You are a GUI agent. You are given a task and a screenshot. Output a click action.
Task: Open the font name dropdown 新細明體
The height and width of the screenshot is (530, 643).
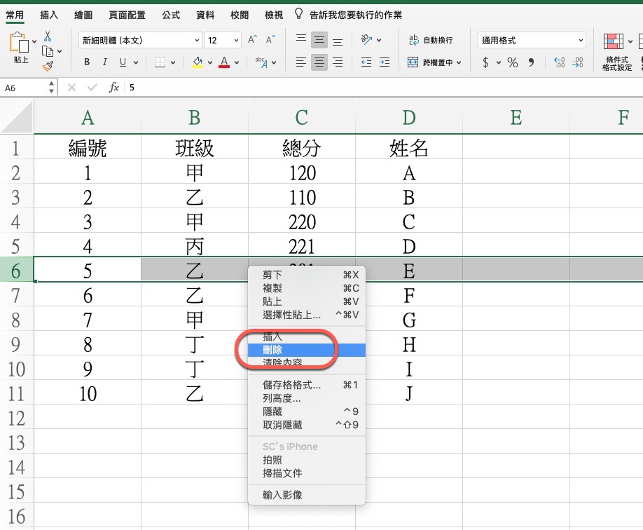click(x=140, y=41)
